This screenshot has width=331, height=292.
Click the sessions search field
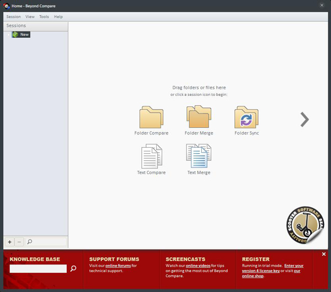[x=46, y=242]
